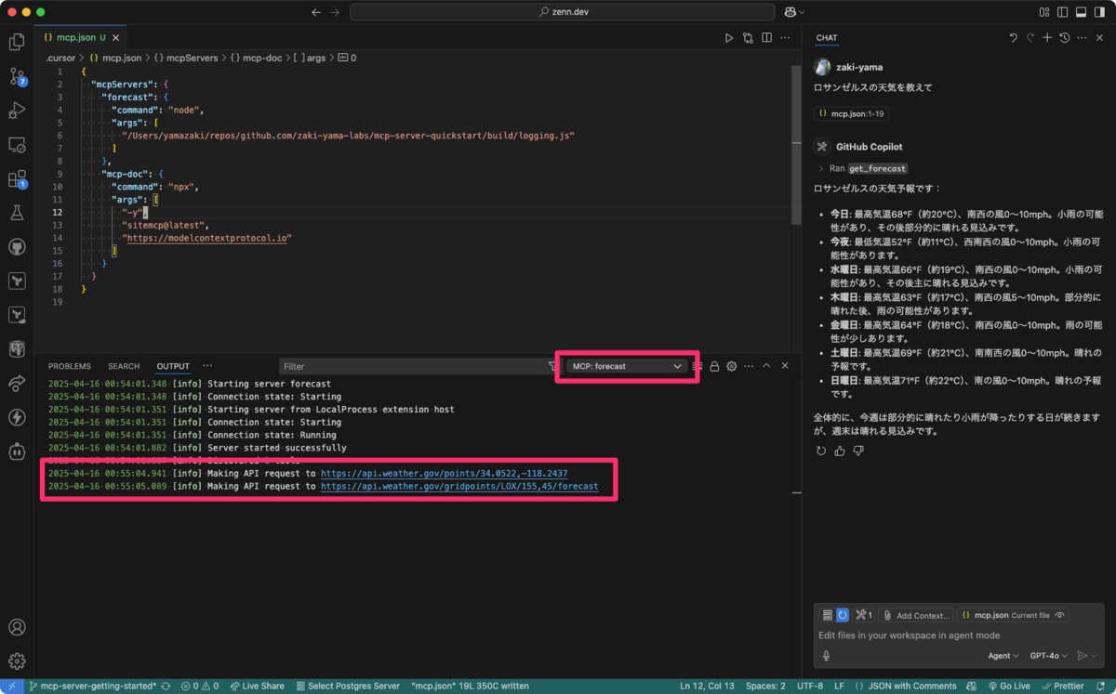The height and width of the screenshot is (694, 1116).
Task: Open Live Share arrow icon in activity bar
Action: click(17, 384)
